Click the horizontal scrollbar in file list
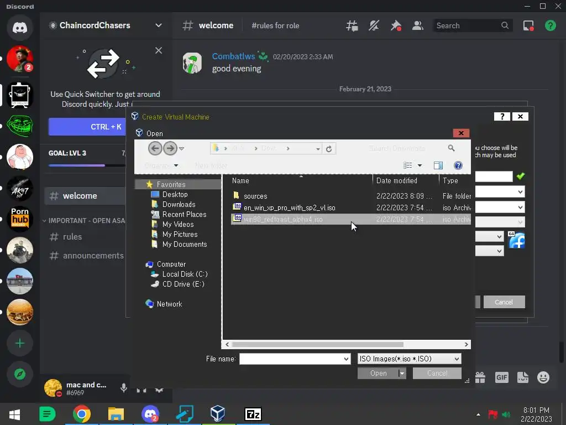566x425 pixels. (318, 344)
